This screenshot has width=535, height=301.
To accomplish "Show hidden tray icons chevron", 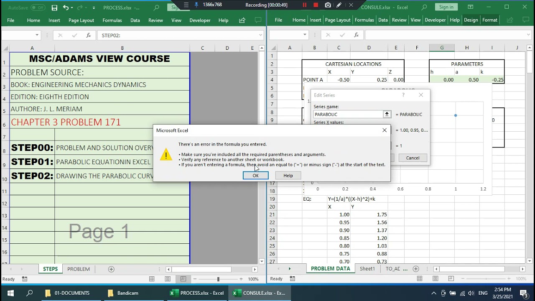I will (434, 293).
